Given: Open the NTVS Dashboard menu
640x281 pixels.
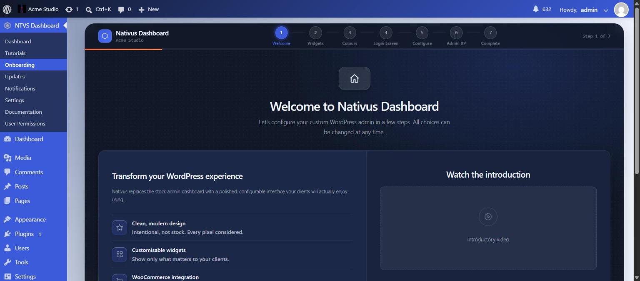Looking at the screenshot, I should 33,25.
